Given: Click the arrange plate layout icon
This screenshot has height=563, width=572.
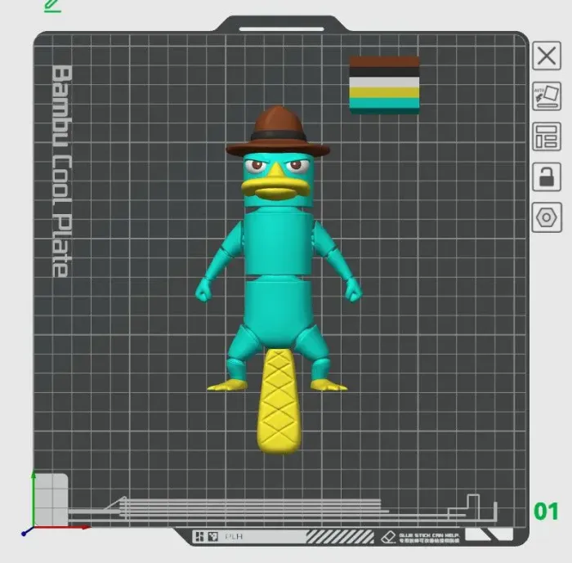Looking at the screenshot, I should [547, 136].
